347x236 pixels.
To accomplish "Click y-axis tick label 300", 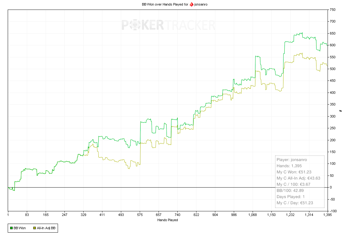I will [x=333, y=116].
